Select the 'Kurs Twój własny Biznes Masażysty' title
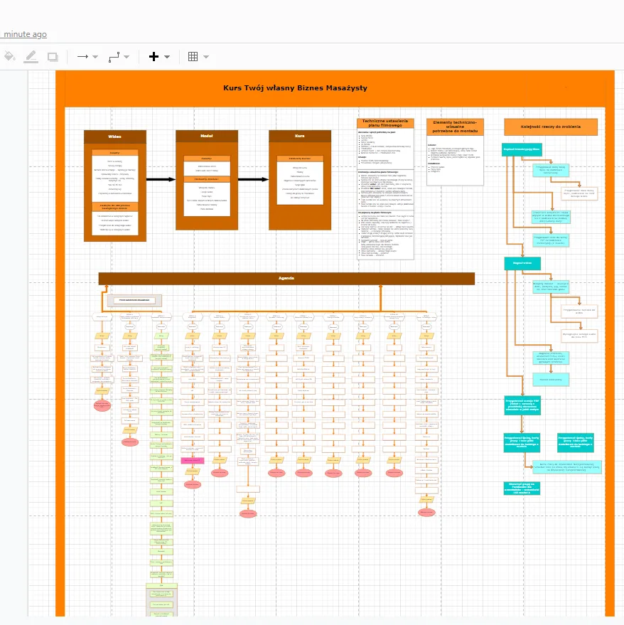The width and height of the screenshot is (624, 625). click(x=295, y=88)
